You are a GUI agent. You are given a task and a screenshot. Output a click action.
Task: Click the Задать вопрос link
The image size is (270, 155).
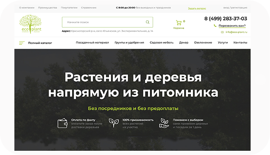pos(197,8)
